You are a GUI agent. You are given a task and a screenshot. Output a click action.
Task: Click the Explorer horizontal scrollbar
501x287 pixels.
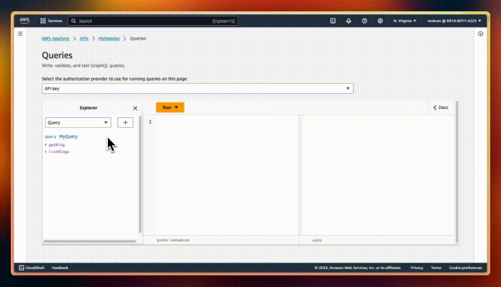(90, 242)
